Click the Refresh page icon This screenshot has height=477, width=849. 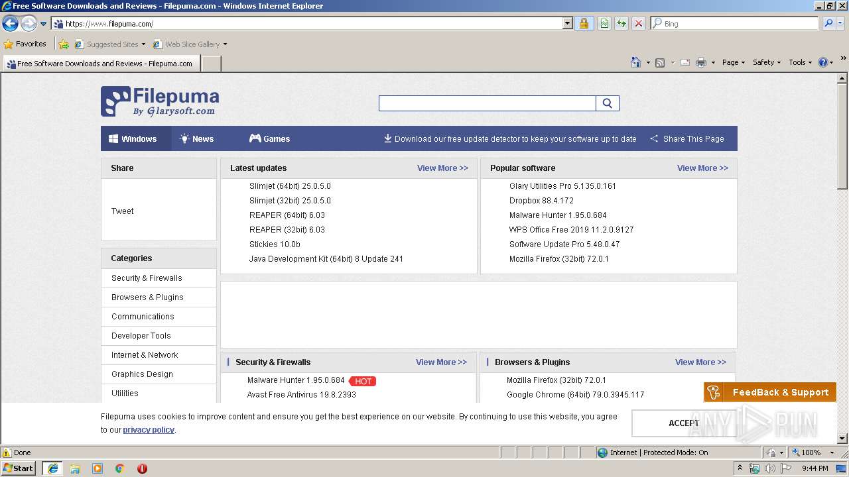(x=621, y=24)
